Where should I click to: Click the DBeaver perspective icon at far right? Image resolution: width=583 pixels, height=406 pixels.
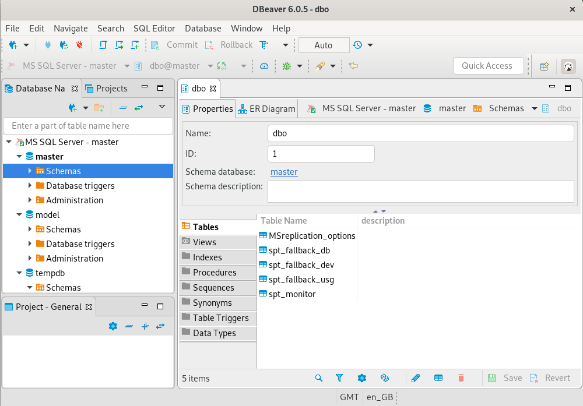(568, 66)
